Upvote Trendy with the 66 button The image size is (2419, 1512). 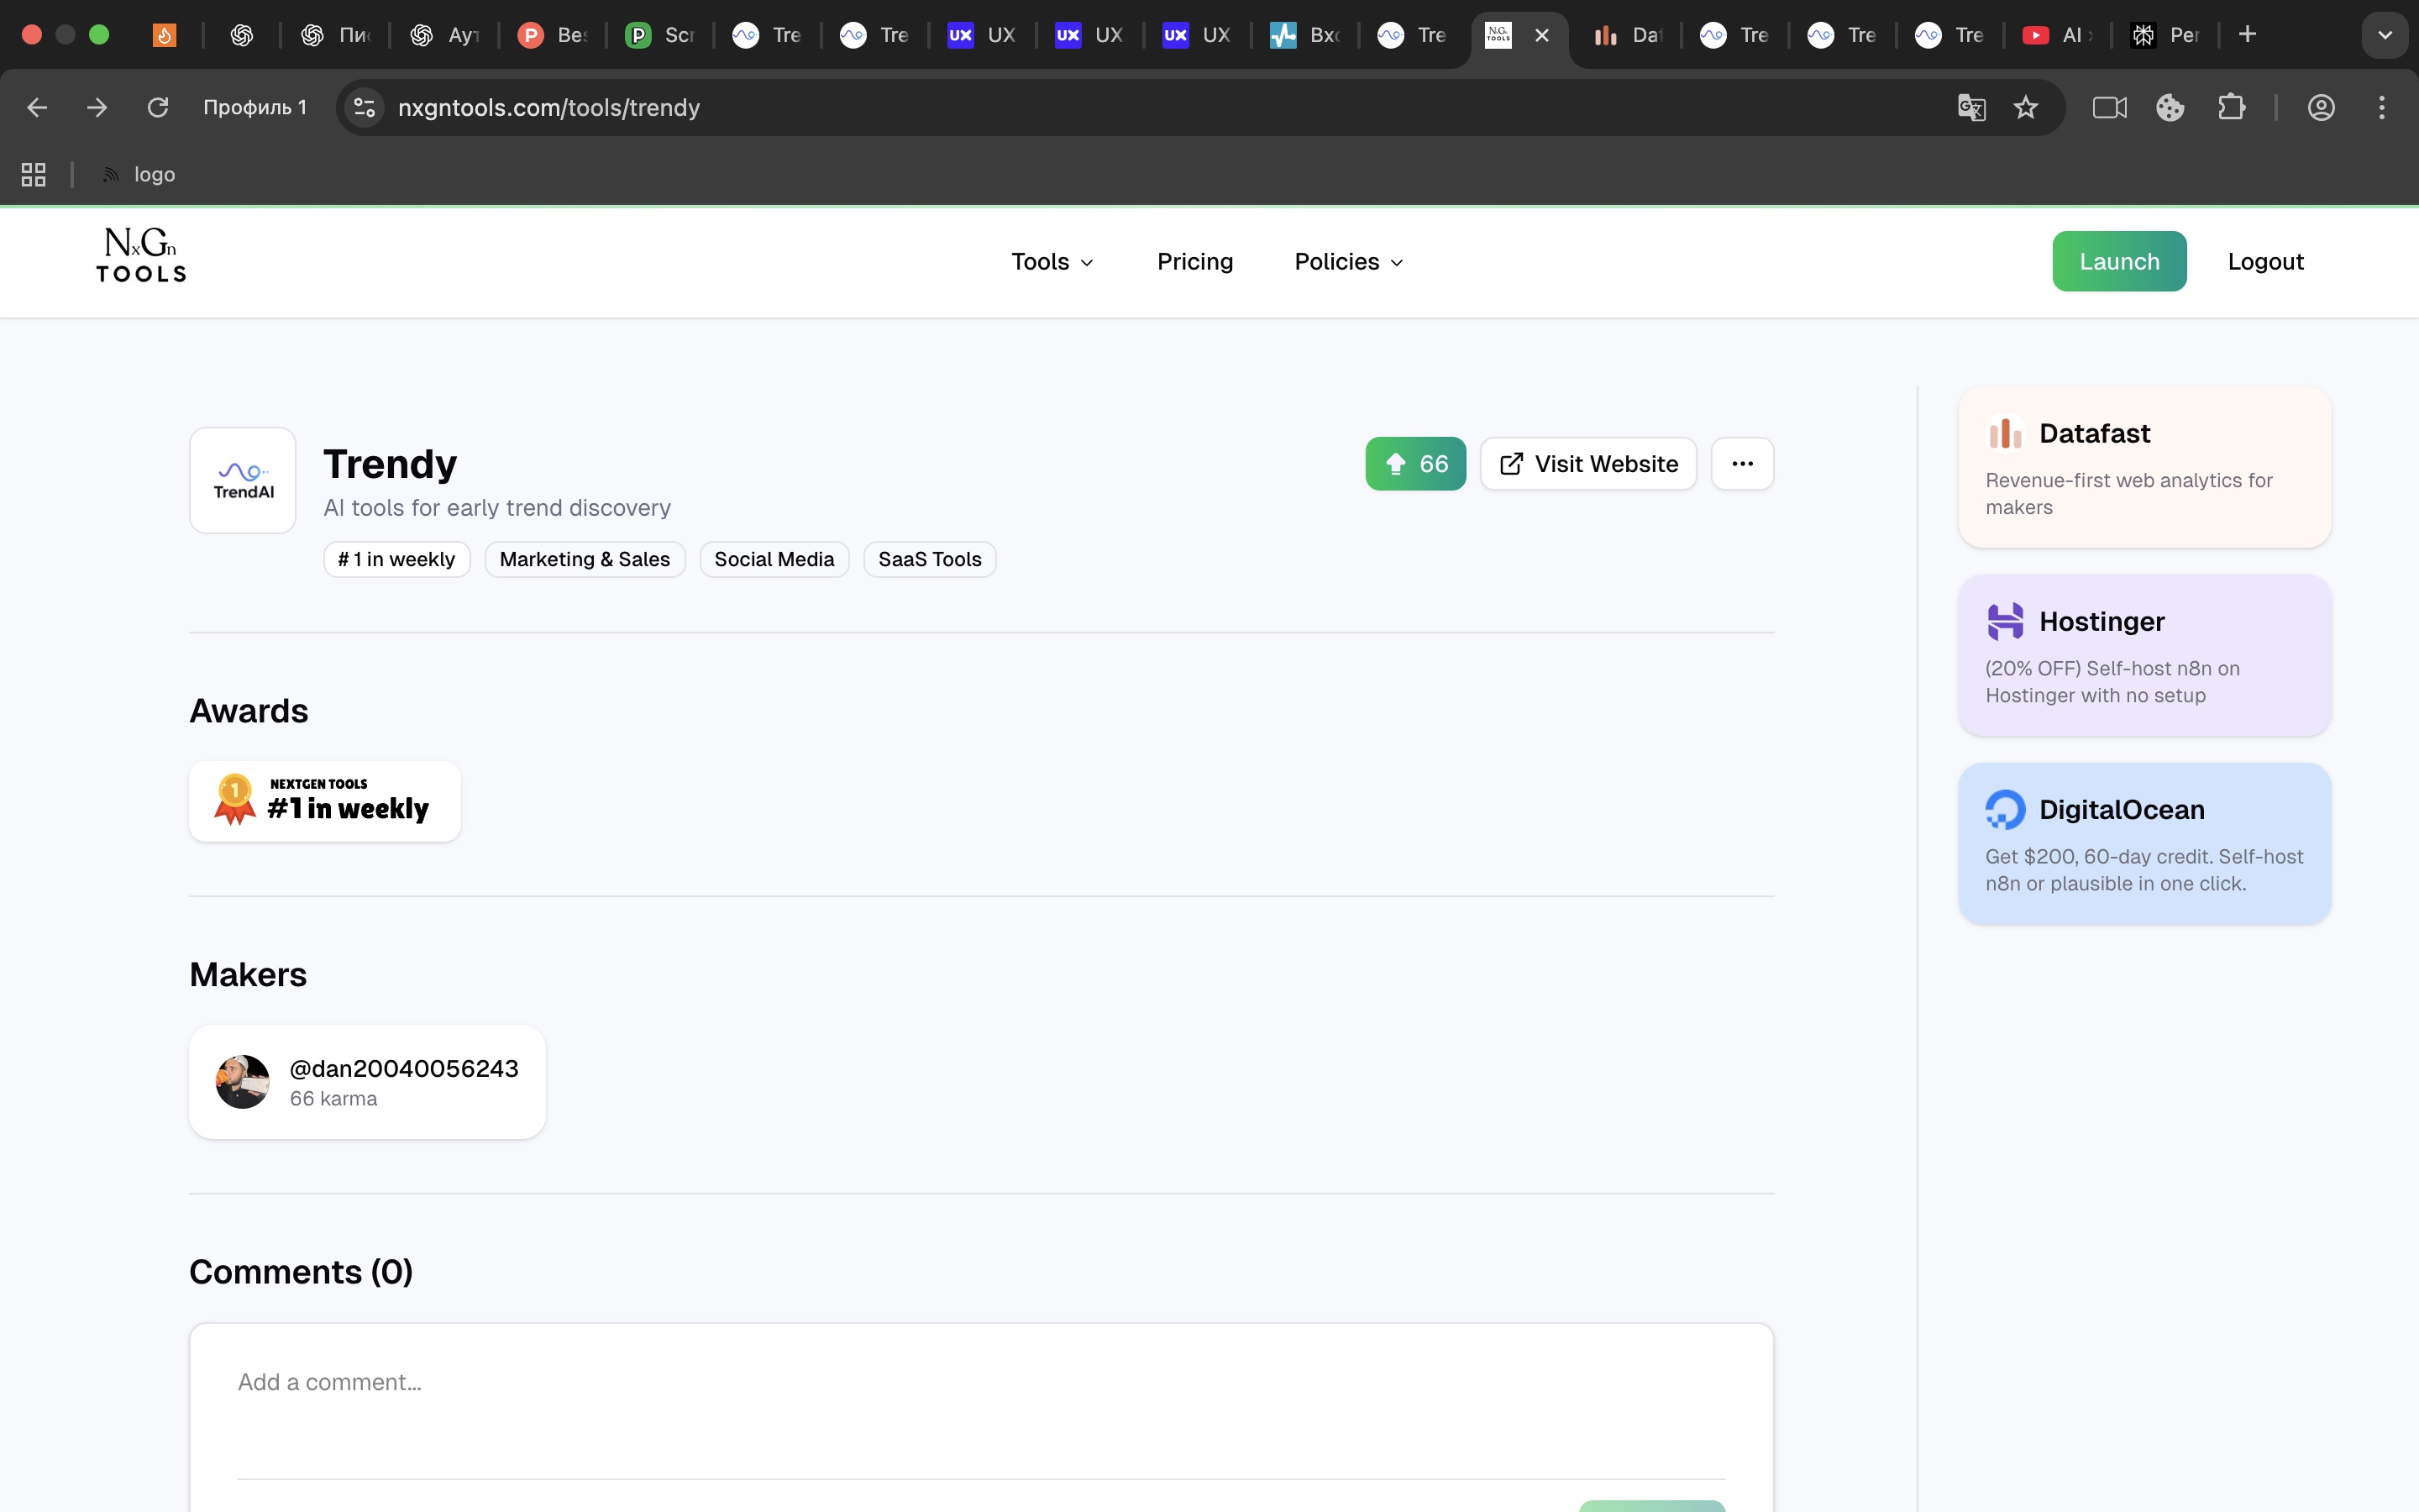1414,464
